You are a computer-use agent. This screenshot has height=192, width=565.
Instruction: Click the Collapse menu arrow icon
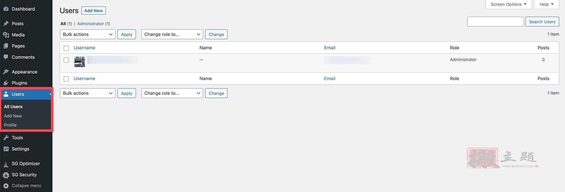(x=6, y=186)
